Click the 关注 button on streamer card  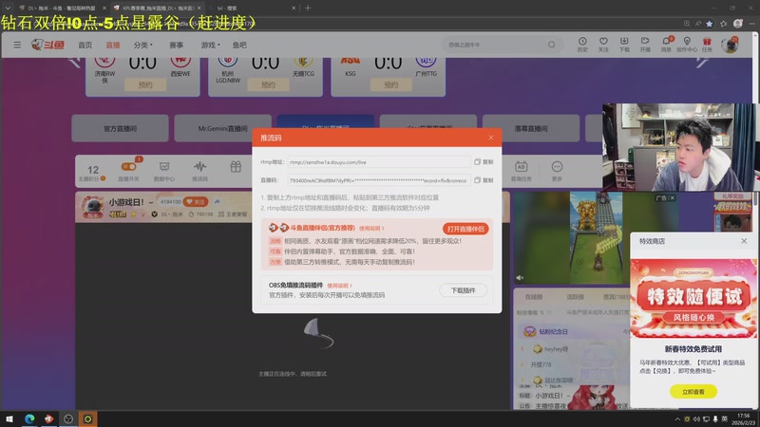(x=196, y=201)
